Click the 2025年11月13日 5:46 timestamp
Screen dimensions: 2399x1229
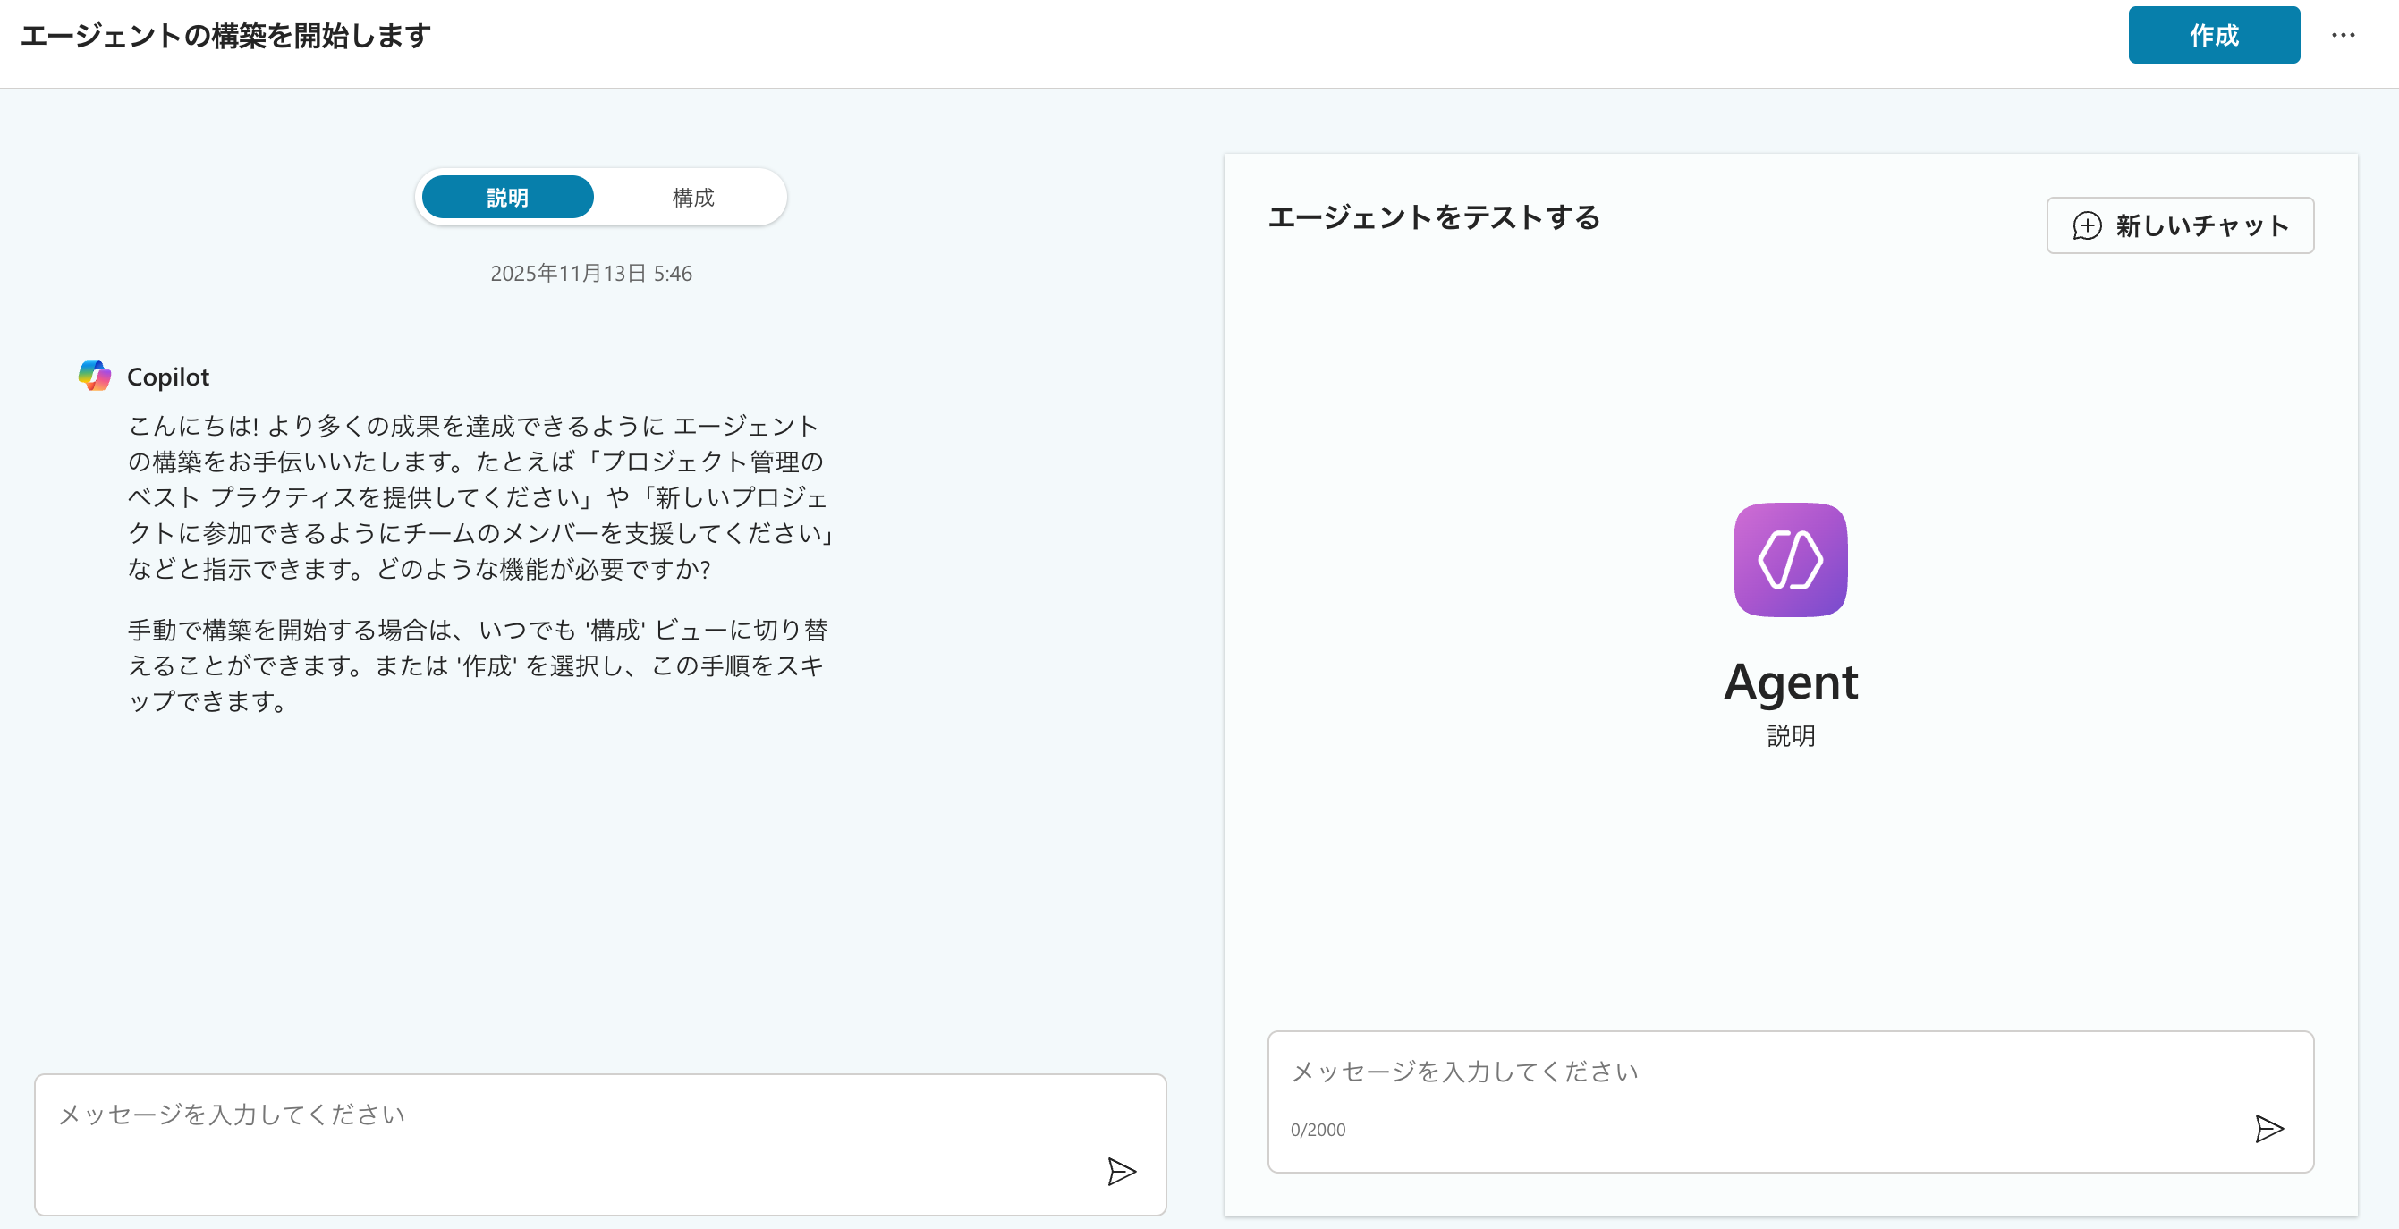click(x=591, y=274)
